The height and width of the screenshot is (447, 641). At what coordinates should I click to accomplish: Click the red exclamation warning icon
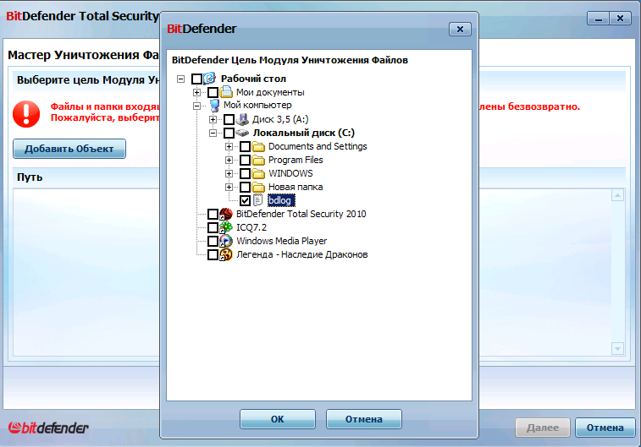[x=26, y=114]
